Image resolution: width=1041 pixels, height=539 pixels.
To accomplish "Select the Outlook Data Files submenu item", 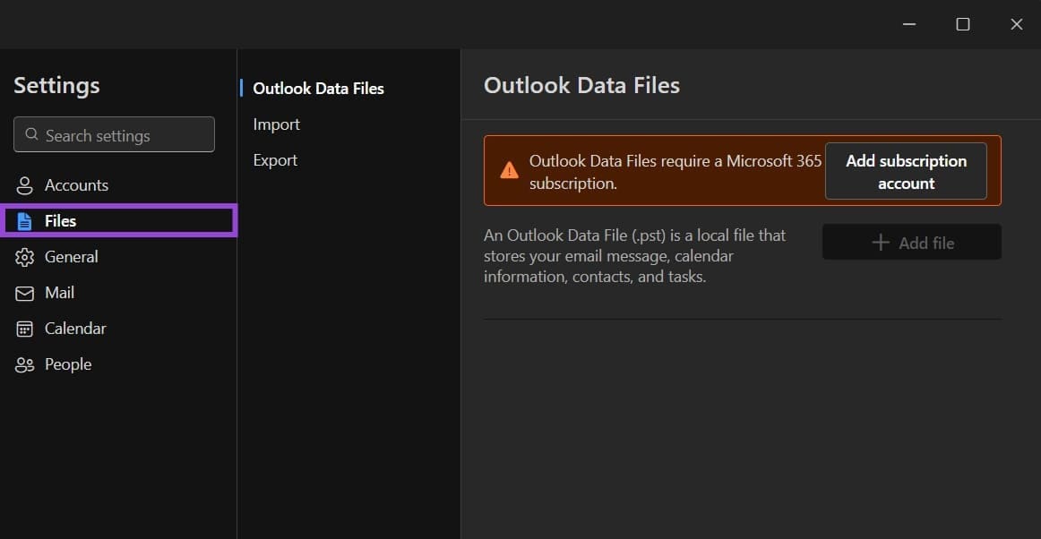I will point(318,89).
